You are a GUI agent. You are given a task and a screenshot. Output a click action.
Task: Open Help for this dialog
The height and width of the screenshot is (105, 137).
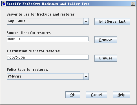tap(121, 95)
